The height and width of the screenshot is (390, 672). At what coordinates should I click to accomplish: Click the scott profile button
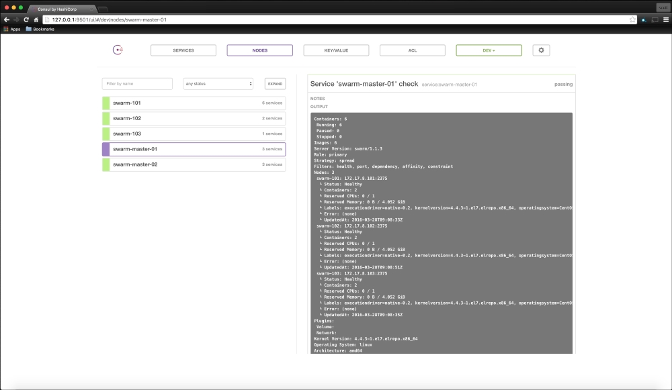pos(663,7)
